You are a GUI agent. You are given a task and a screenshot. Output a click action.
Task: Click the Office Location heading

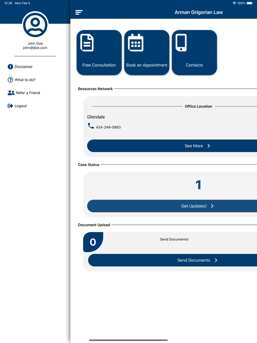199,106
